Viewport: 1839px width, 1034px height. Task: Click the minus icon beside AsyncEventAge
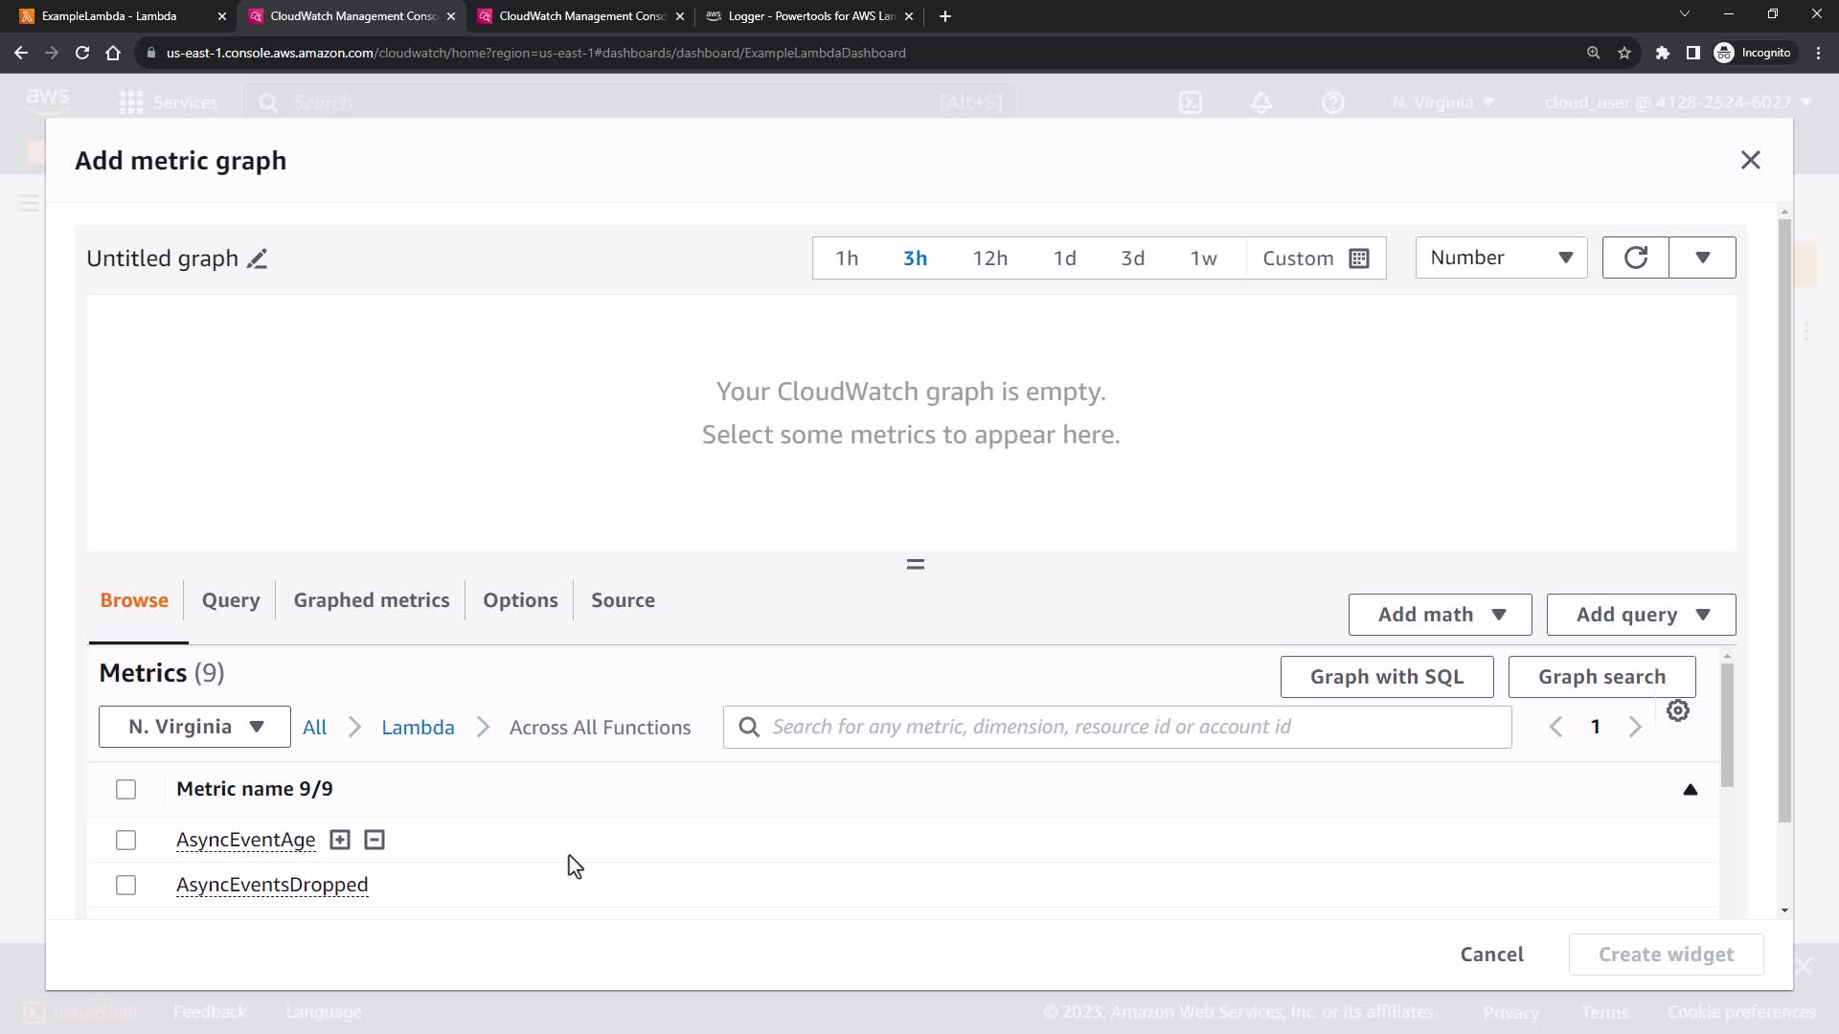375,840
